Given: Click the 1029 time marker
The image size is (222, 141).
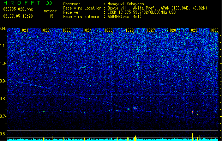Looking at the screenshot, I should click(193, 30).
